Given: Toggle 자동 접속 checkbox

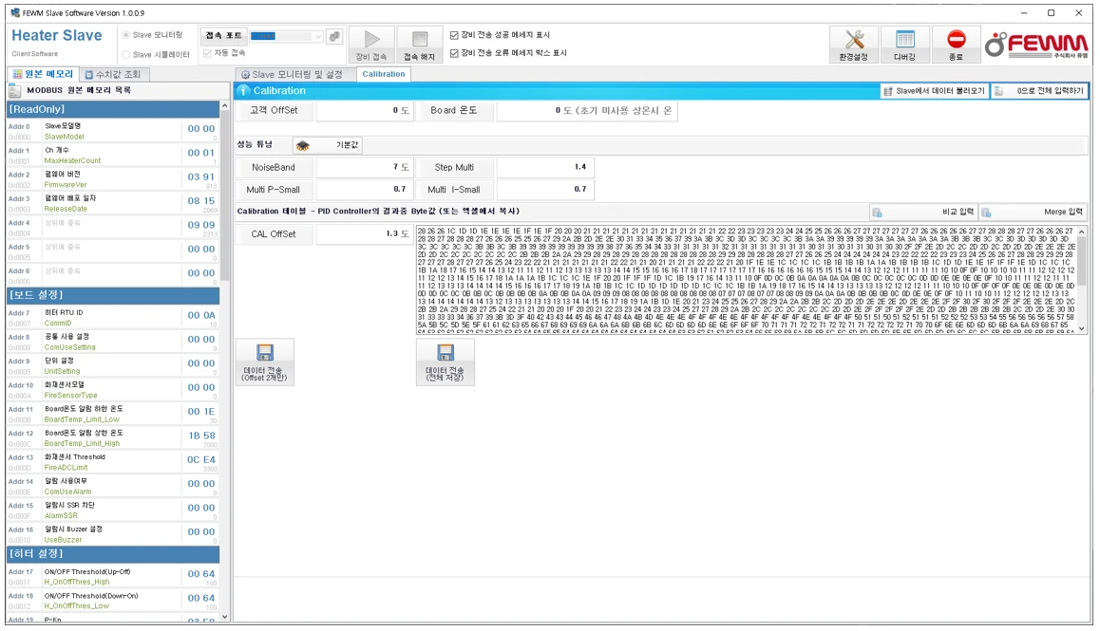Looking at the screenshot, I should point(207,53).
